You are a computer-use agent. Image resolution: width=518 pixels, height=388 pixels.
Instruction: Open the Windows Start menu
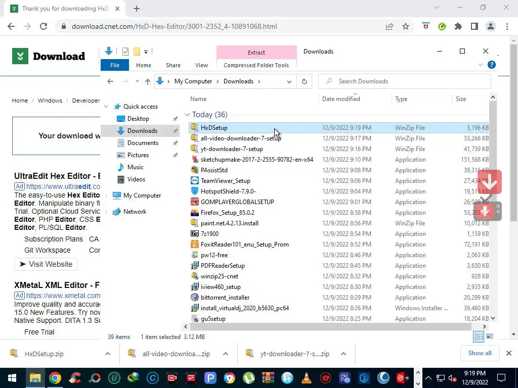(12, 378)
